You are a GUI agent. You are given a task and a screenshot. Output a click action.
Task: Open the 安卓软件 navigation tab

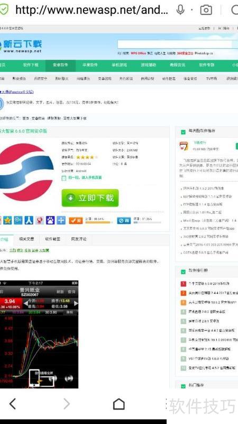(x=60, y=65)
